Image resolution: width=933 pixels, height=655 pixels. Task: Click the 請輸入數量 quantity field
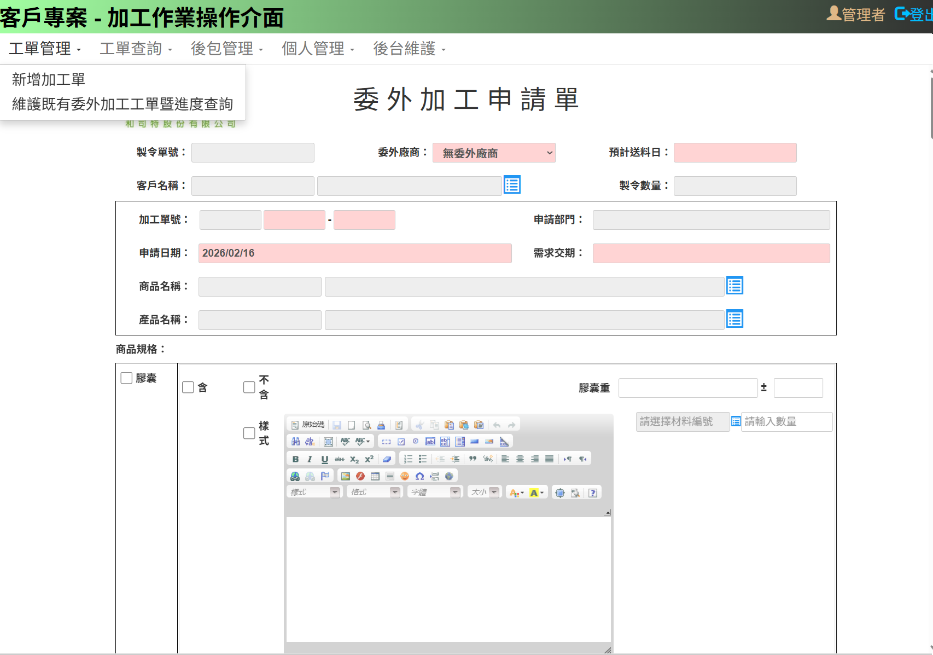click(786, 421)
